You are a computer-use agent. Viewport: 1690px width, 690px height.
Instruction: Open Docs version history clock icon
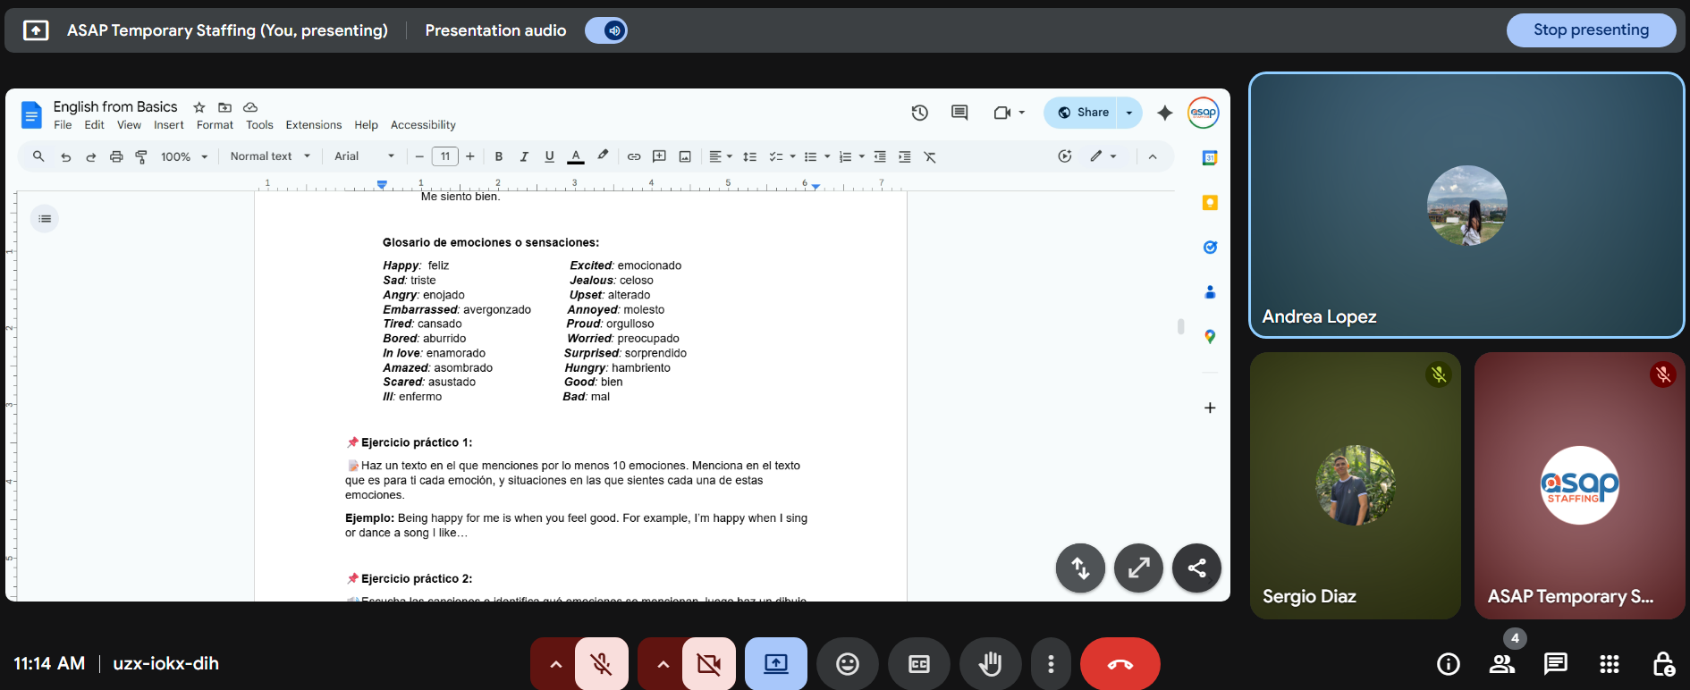pyautogui.click(x=919, y=113)
